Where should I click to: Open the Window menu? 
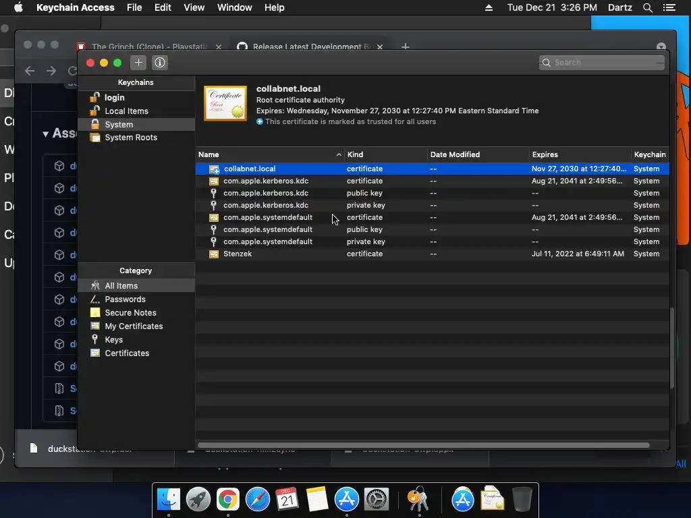coord(234,7)
